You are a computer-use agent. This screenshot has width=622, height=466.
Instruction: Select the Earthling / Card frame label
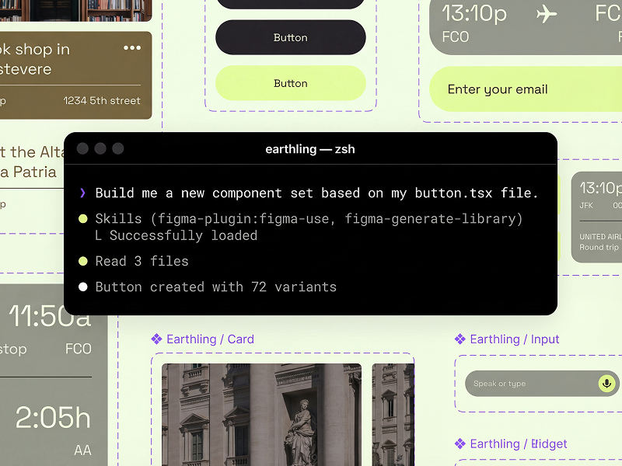(209, 339)
